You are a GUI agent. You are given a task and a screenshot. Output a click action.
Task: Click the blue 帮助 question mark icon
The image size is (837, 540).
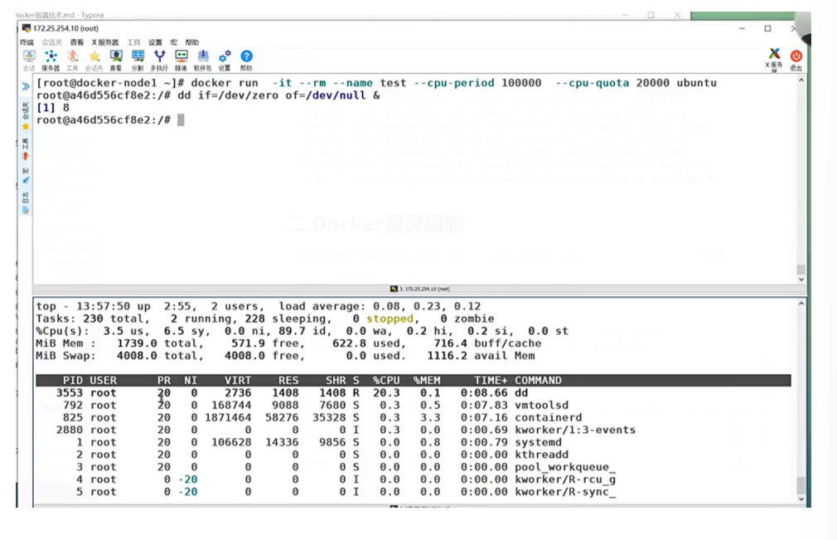click(246, 60)
